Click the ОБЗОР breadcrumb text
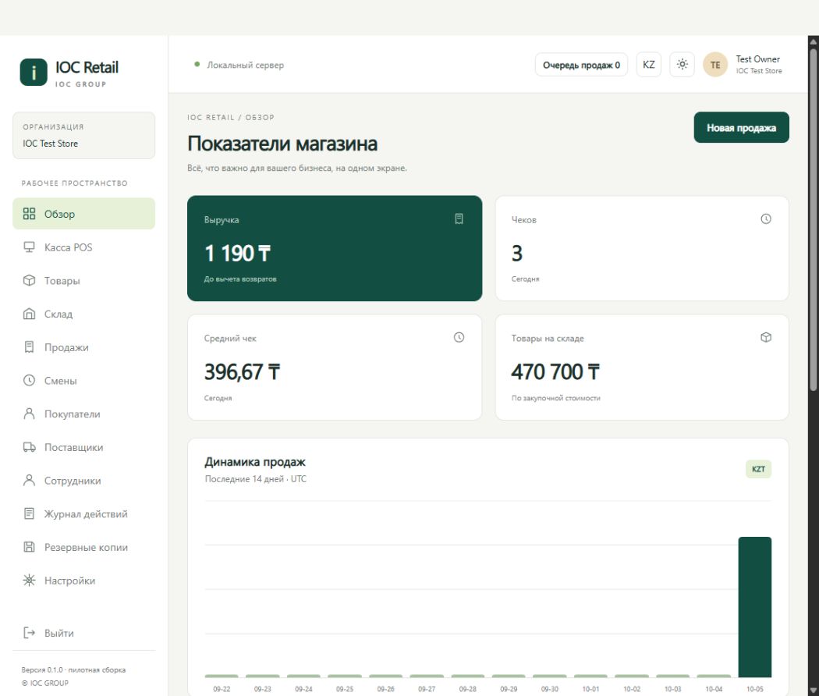 pyautogui.click(x=260, y=118)
